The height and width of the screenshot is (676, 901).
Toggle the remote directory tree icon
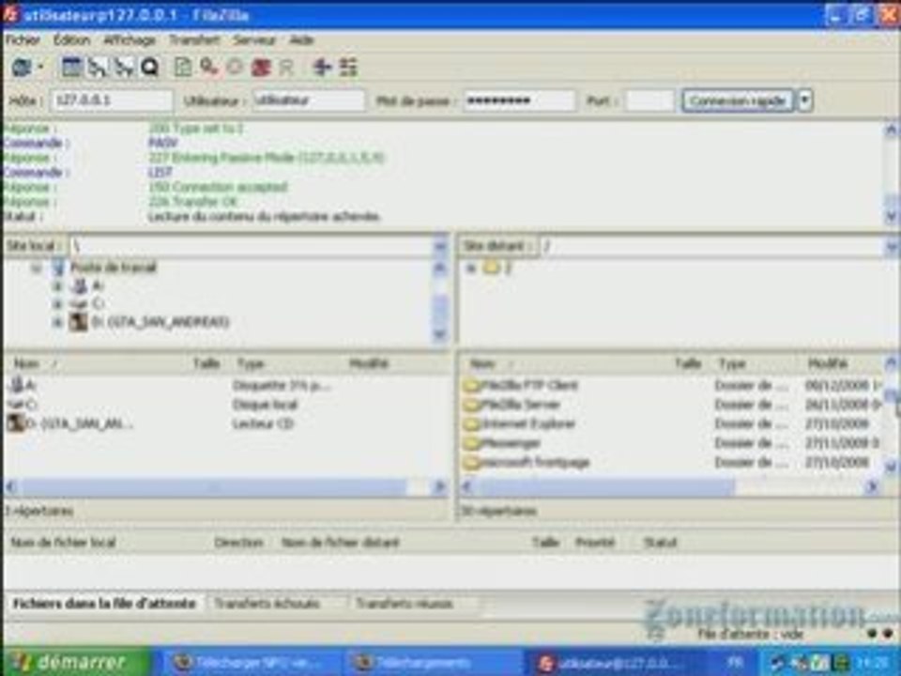point(123,68)
